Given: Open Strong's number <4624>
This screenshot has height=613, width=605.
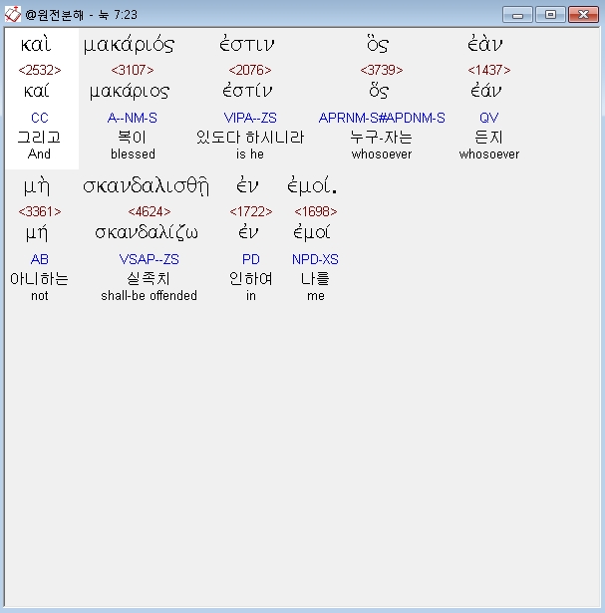Looking at the screenshot, I should [x=150, y=211].
